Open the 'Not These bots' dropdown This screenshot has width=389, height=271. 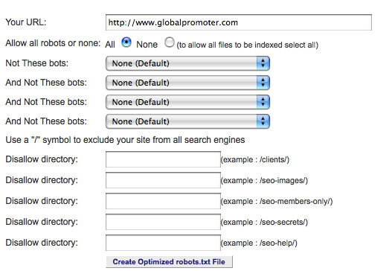[x=187, y=63]
